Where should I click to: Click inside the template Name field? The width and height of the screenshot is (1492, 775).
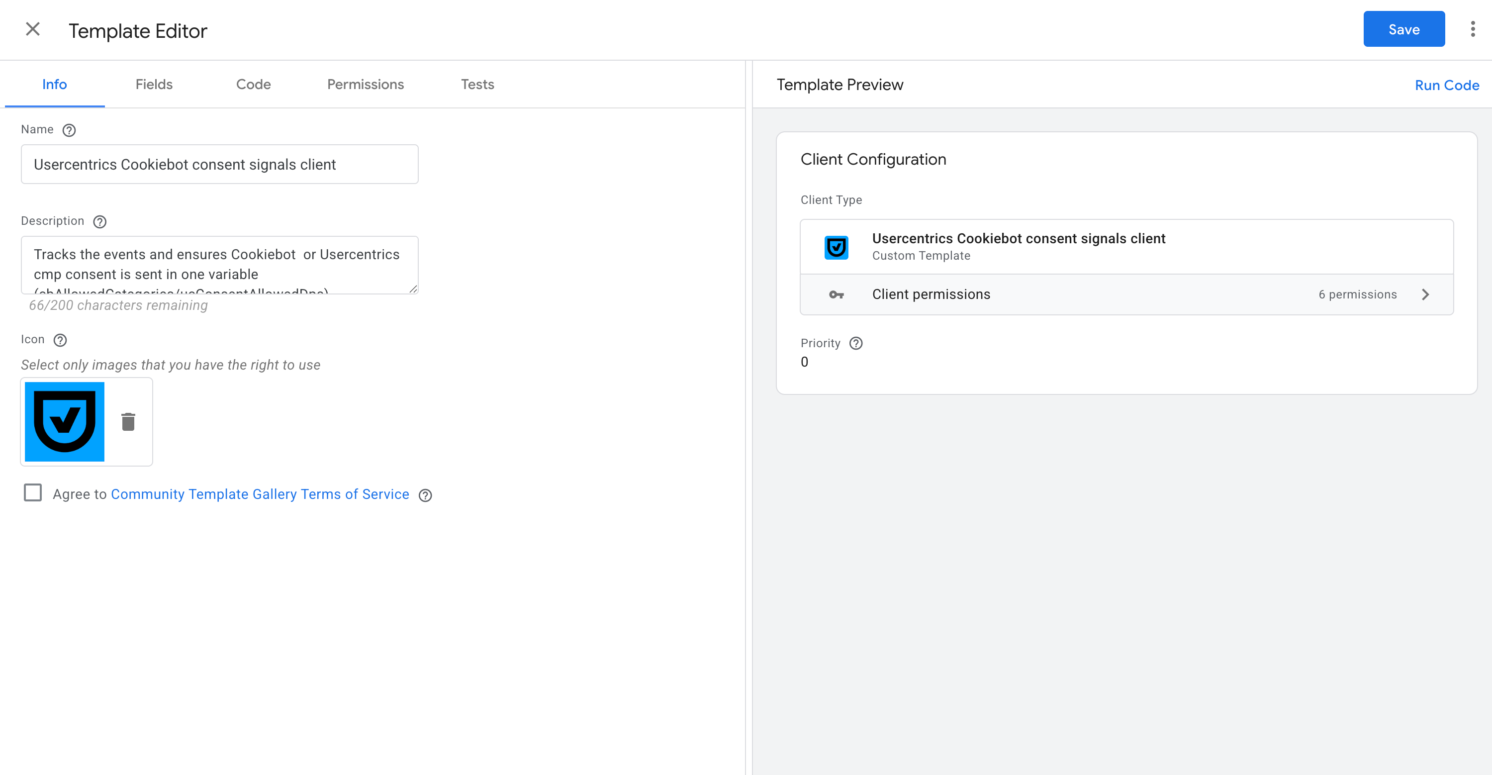pyautogui.click(x=219, y=164)
